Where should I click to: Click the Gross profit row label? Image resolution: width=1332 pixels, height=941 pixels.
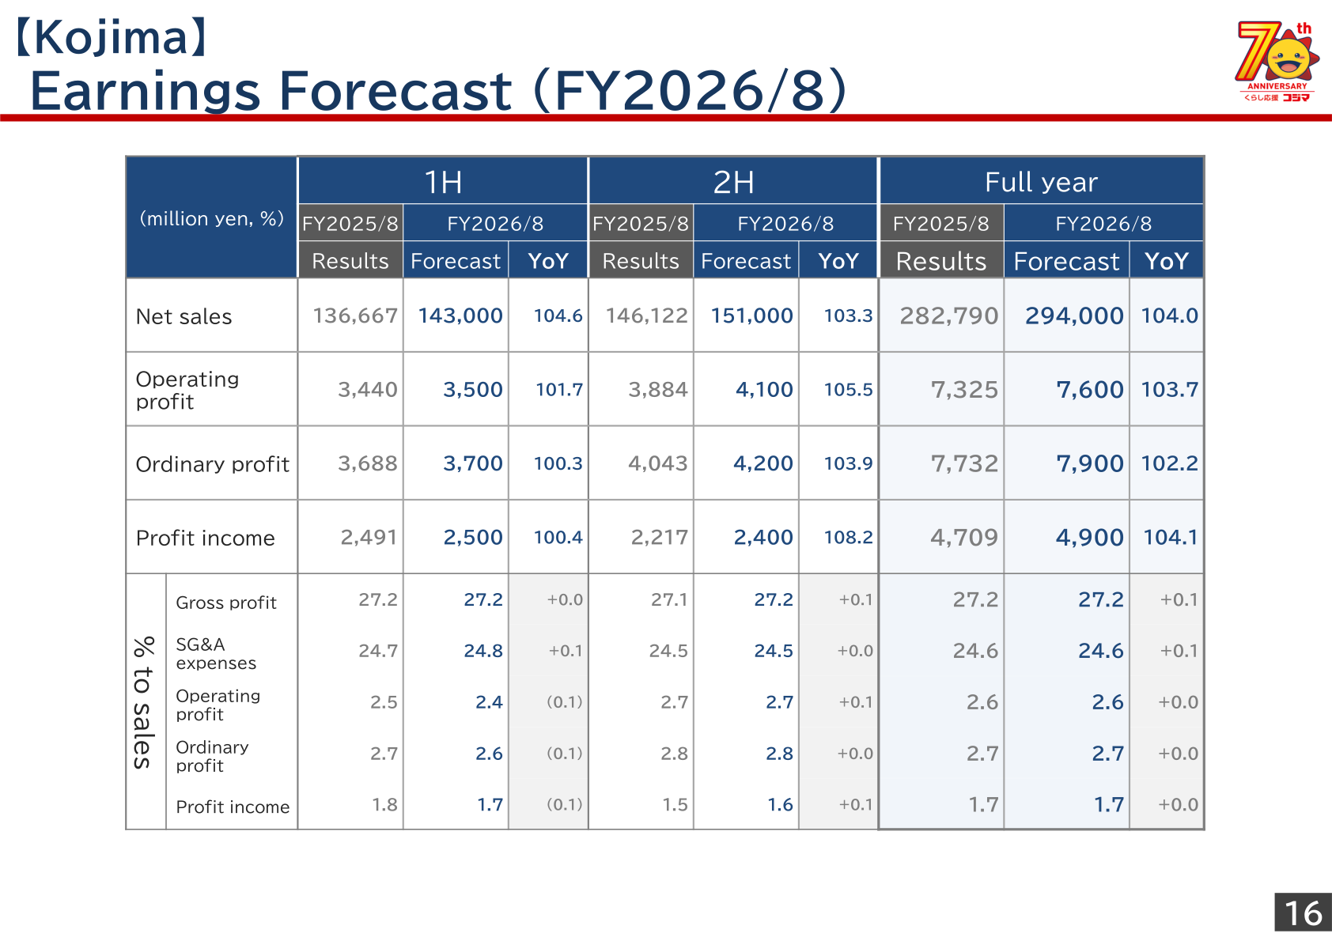(226, 603)
